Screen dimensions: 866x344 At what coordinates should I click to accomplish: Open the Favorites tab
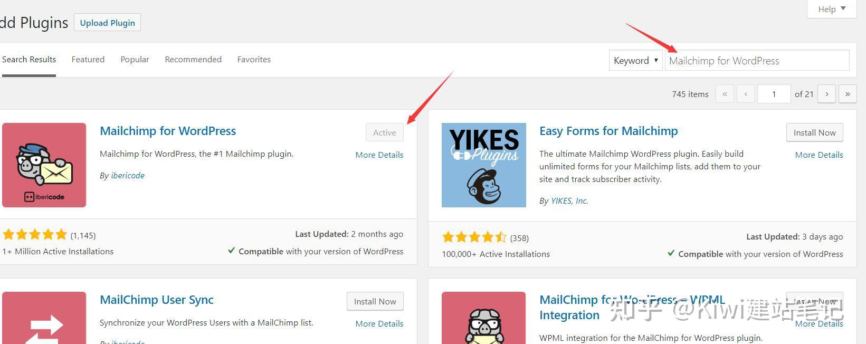tap(254, 59)
